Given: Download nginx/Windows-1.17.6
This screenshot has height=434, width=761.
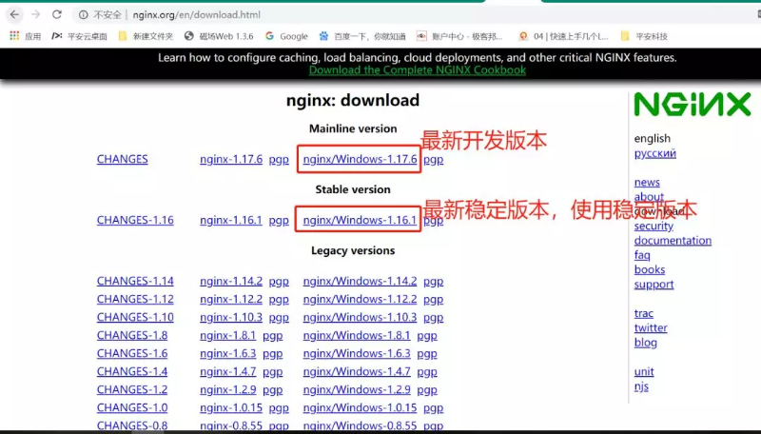Looking at the screenshot, I should 360,159.
